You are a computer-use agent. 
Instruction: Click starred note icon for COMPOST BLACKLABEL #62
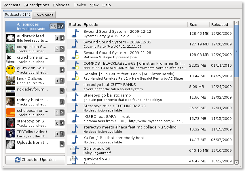click(75, 65)
